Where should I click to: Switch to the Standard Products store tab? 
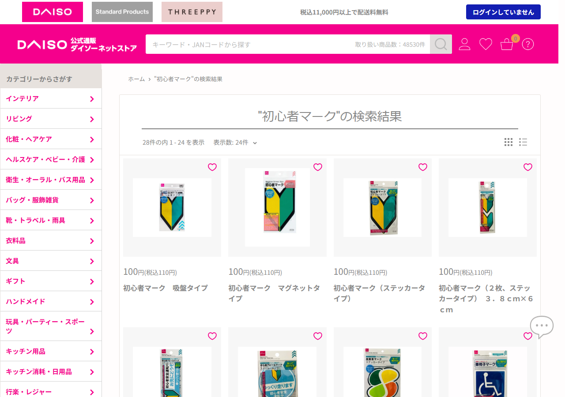click(122, 12)
